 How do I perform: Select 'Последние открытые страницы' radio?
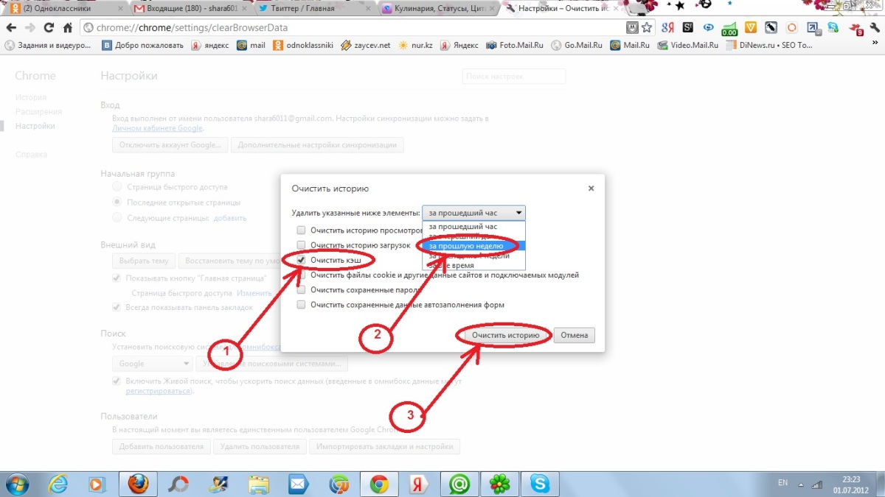(x=117, y=202)
